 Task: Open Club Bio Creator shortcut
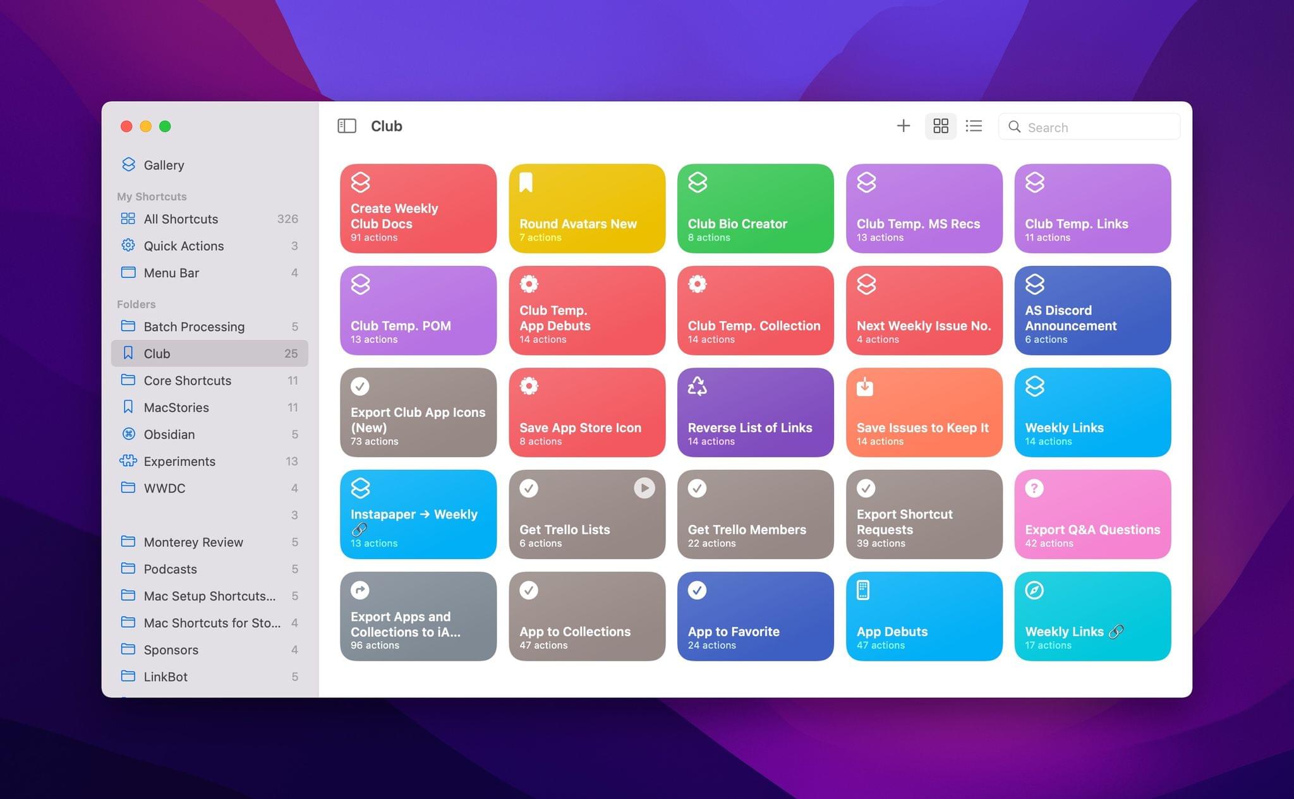coord(756,208)
